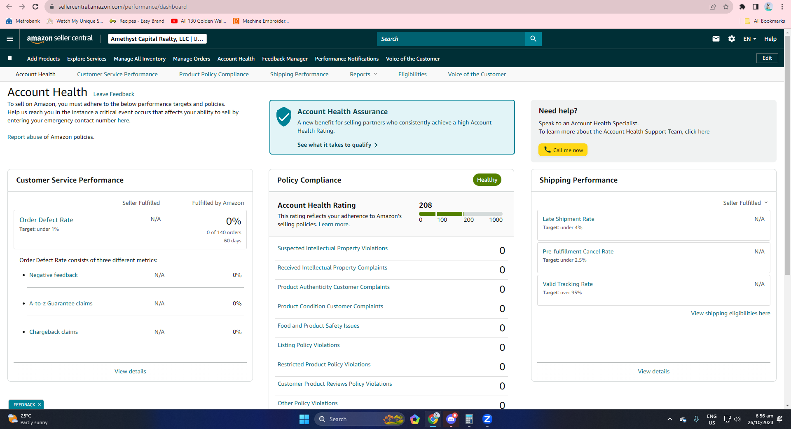Open the browser profile avatar
791x429 pixels.
[769, 7]
